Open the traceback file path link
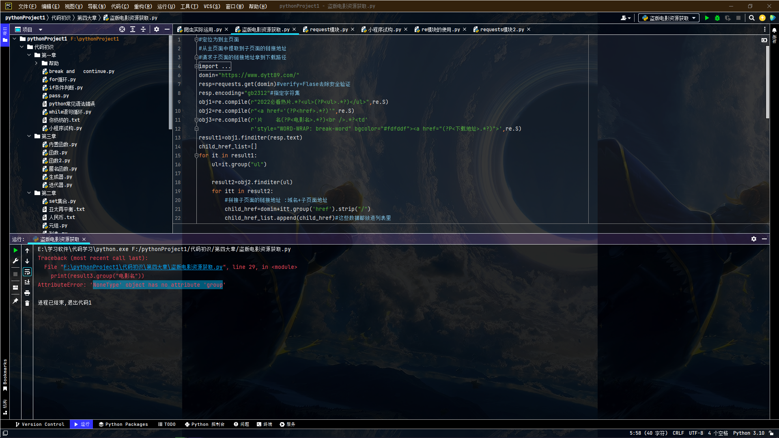The height and width of the screenshot is (438, 779). point(143,267)
